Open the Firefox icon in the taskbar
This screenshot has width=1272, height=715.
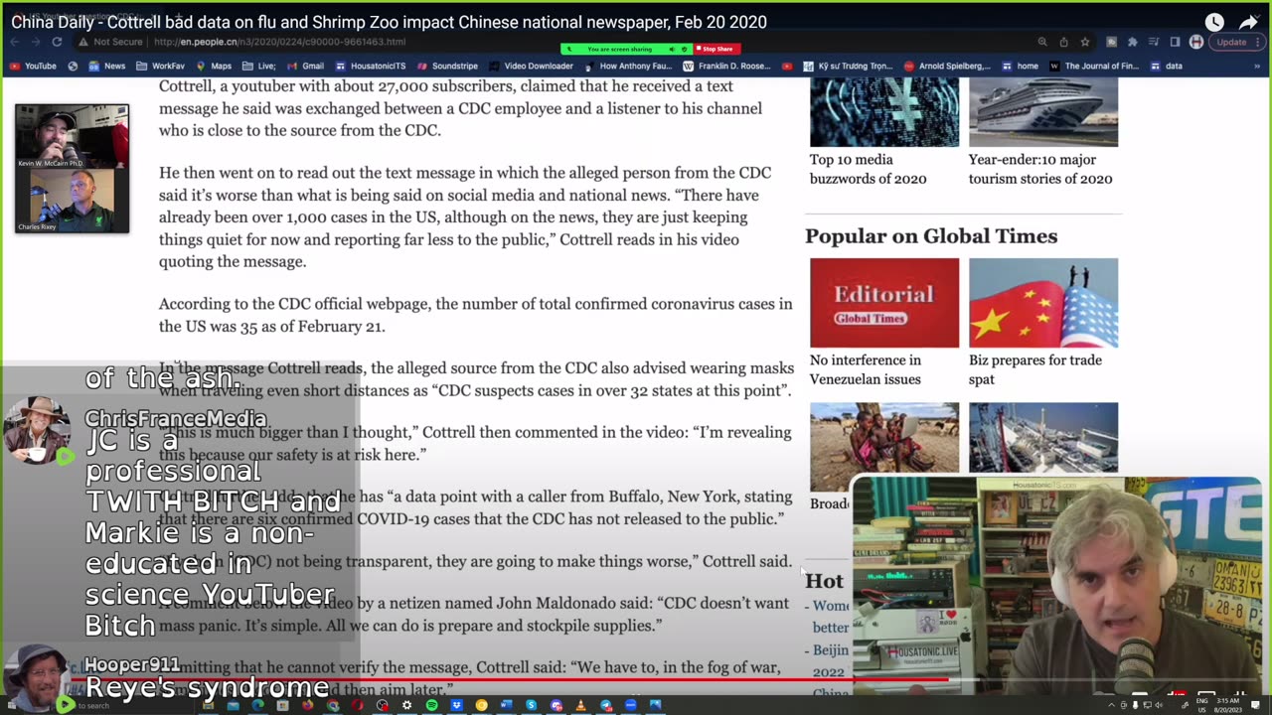coord(308,705)
